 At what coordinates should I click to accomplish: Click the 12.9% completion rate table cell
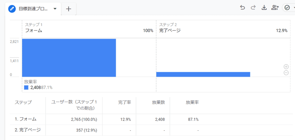pyautogui.click(x=126, y=119)
